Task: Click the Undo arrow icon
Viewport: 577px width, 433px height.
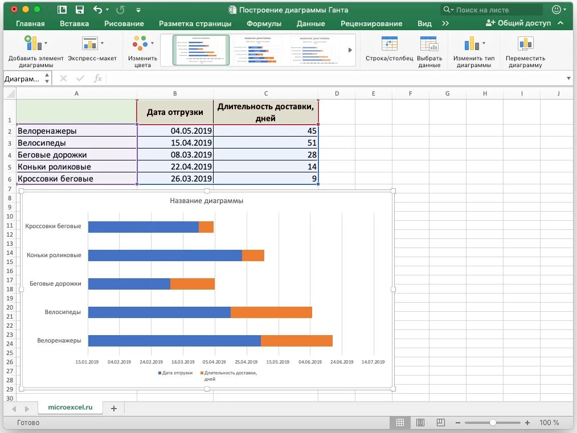Action: [x=97, y=10]
